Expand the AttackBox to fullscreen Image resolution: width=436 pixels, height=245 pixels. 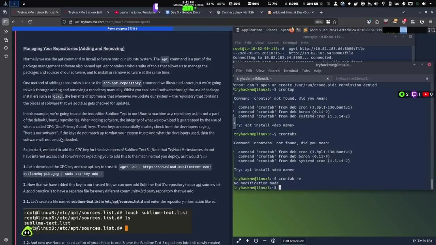pyautogui.click(x=239, y=241)
